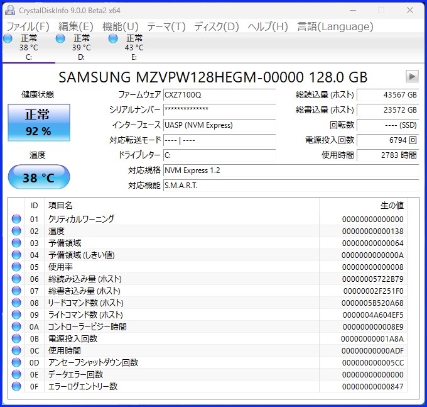Click the 対応規格 field NVM Express 1.2
Screen dimensions: 427x407
click(x=291, y=170)
